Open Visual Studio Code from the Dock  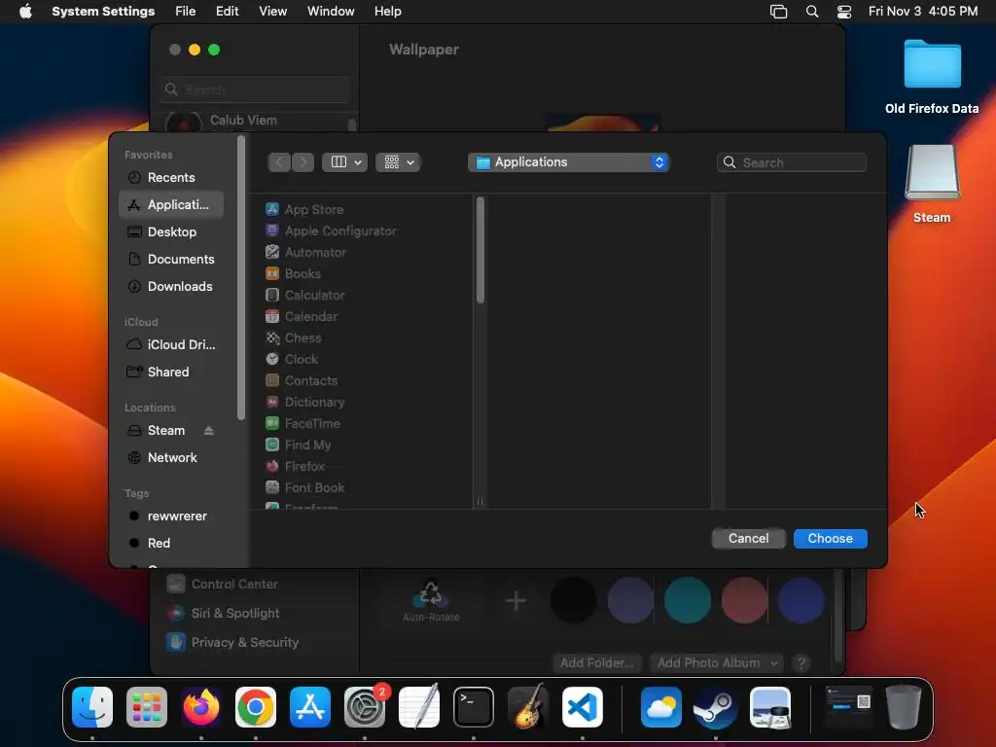[583, 707]
